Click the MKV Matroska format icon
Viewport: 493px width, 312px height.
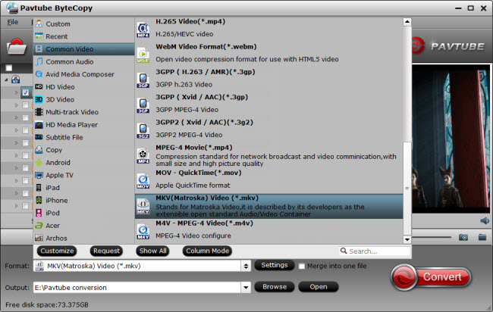143,206
